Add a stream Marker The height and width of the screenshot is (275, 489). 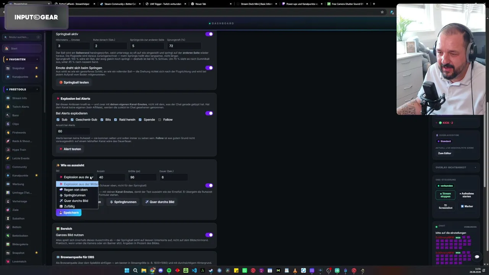[466, 206]
